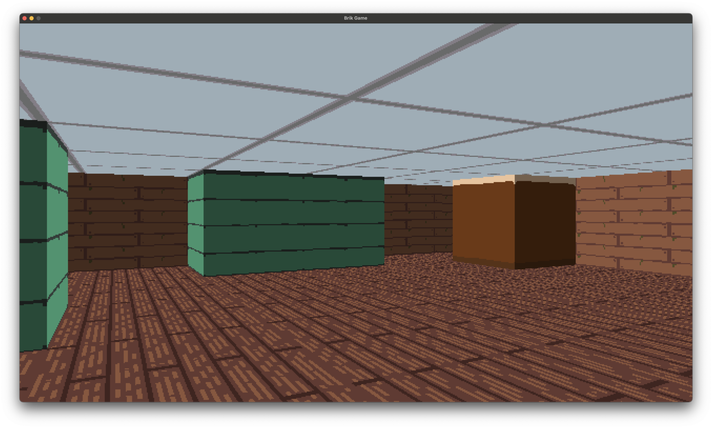Click the Brik Game title text
The image size is (712, 428).
pyautogui.click(x=355, y=18)
